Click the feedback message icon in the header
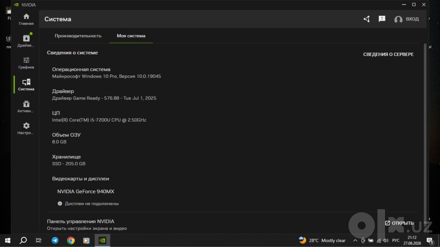 (382, 19)
